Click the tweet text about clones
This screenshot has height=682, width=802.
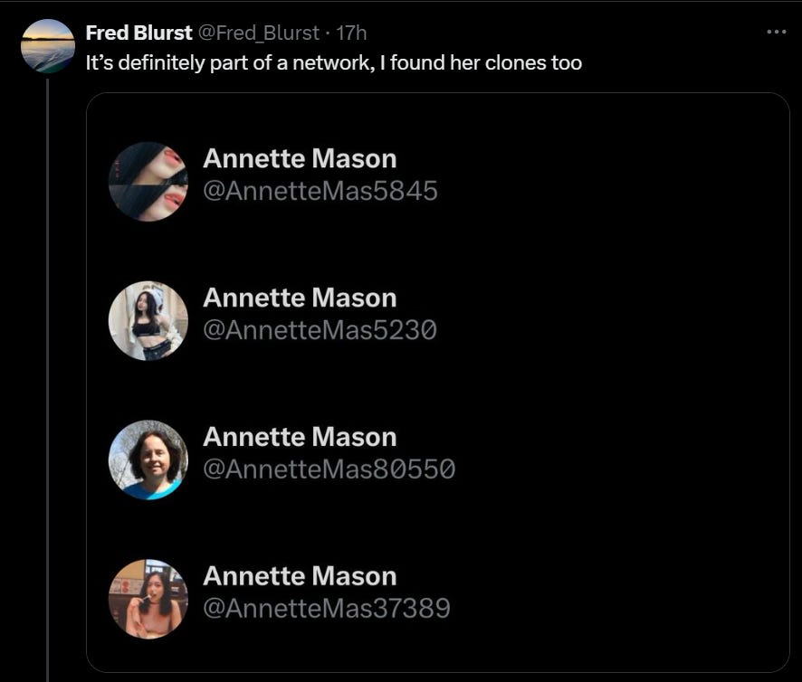click(x=333, y=63)
